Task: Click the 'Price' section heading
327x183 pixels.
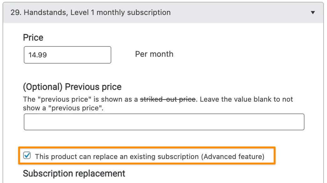Action: pyautogui.click(x=33, y=37)
